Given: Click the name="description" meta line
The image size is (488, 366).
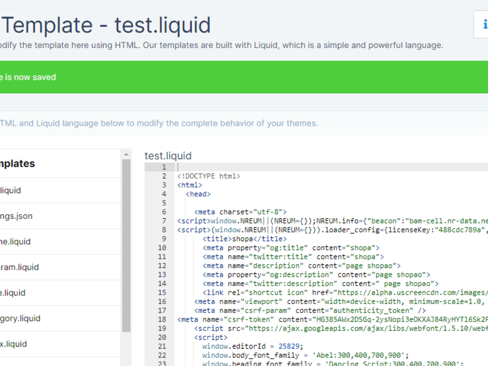Looking at the screenshot, I should (x=301, y=266).
